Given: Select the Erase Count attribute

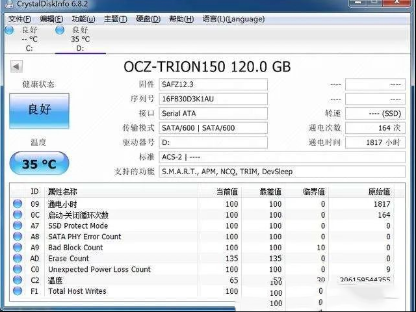Looking at the screenshot, I should [x=69, y=259].
